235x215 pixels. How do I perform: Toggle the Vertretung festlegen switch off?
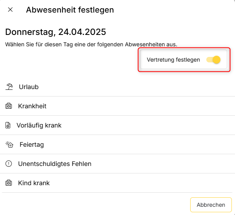pyautogui.click(x=213, y=60)
